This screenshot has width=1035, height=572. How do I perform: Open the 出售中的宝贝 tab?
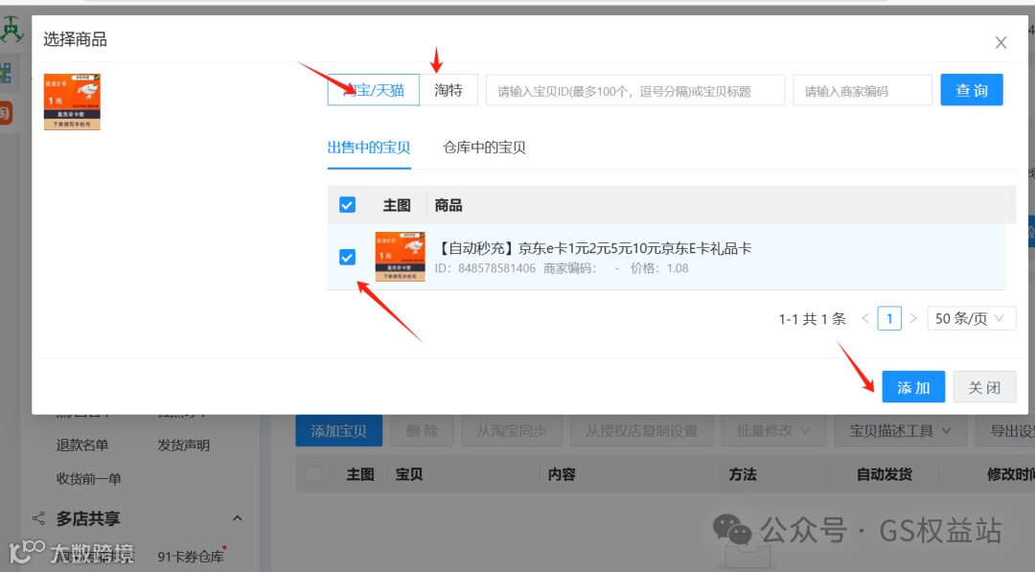pos(369,148)
